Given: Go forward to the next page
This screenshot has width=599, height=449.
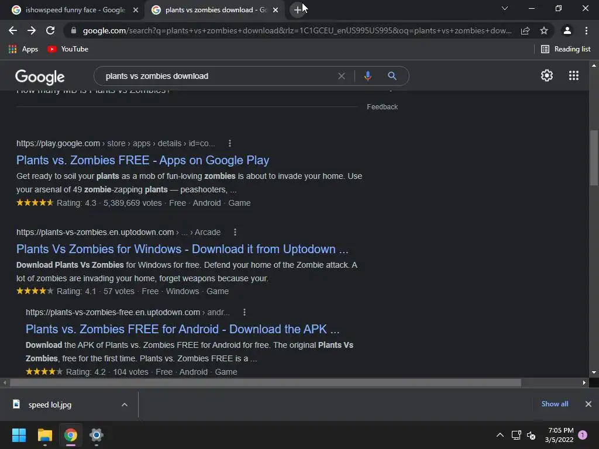Looking at the screenshot, I should pos(32,30).
